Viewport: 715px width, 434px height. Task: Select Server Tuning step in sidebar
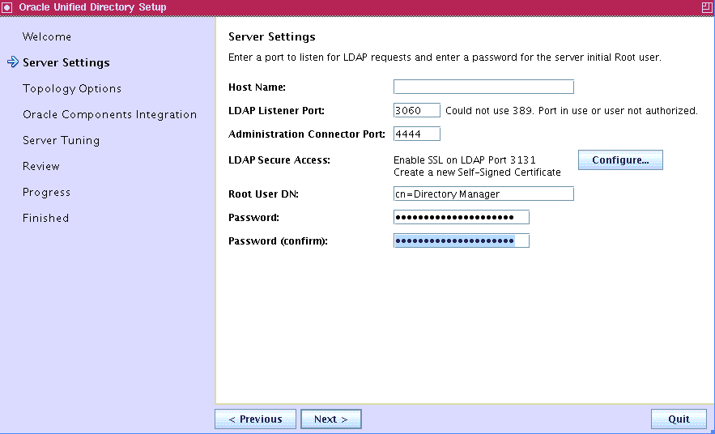pos(61,140)
